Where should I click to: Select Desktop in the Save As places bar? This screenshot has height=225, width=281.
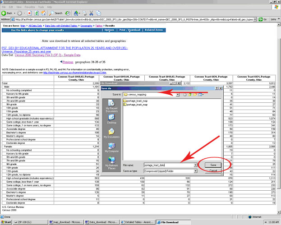click(x=111, y=119)
